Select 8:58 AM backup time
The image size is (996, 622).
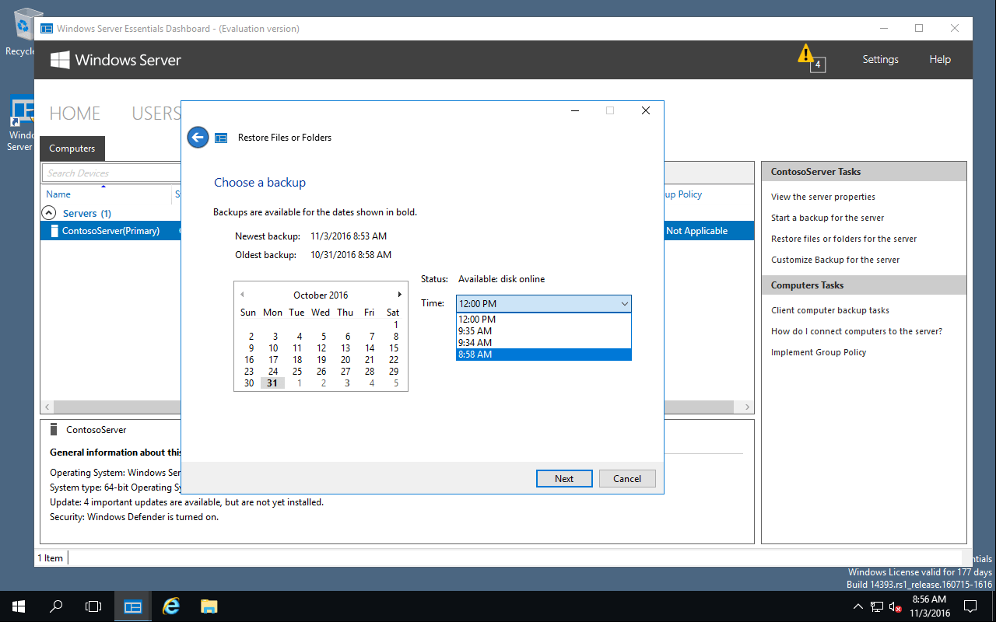[543, 355]
